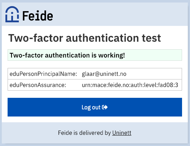Click the eduPersonAssurance table row
This screenshot has height=146, width=190.
[95, 85]
